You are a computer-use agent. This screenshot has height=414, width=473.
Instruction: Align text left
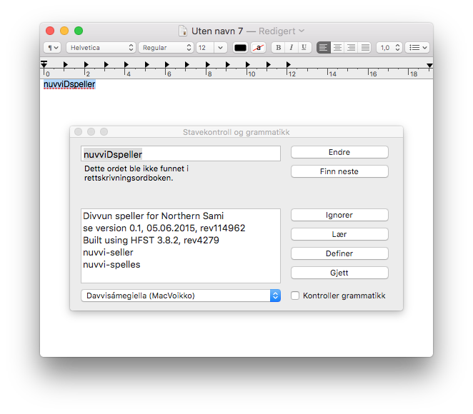click(324, 48)
